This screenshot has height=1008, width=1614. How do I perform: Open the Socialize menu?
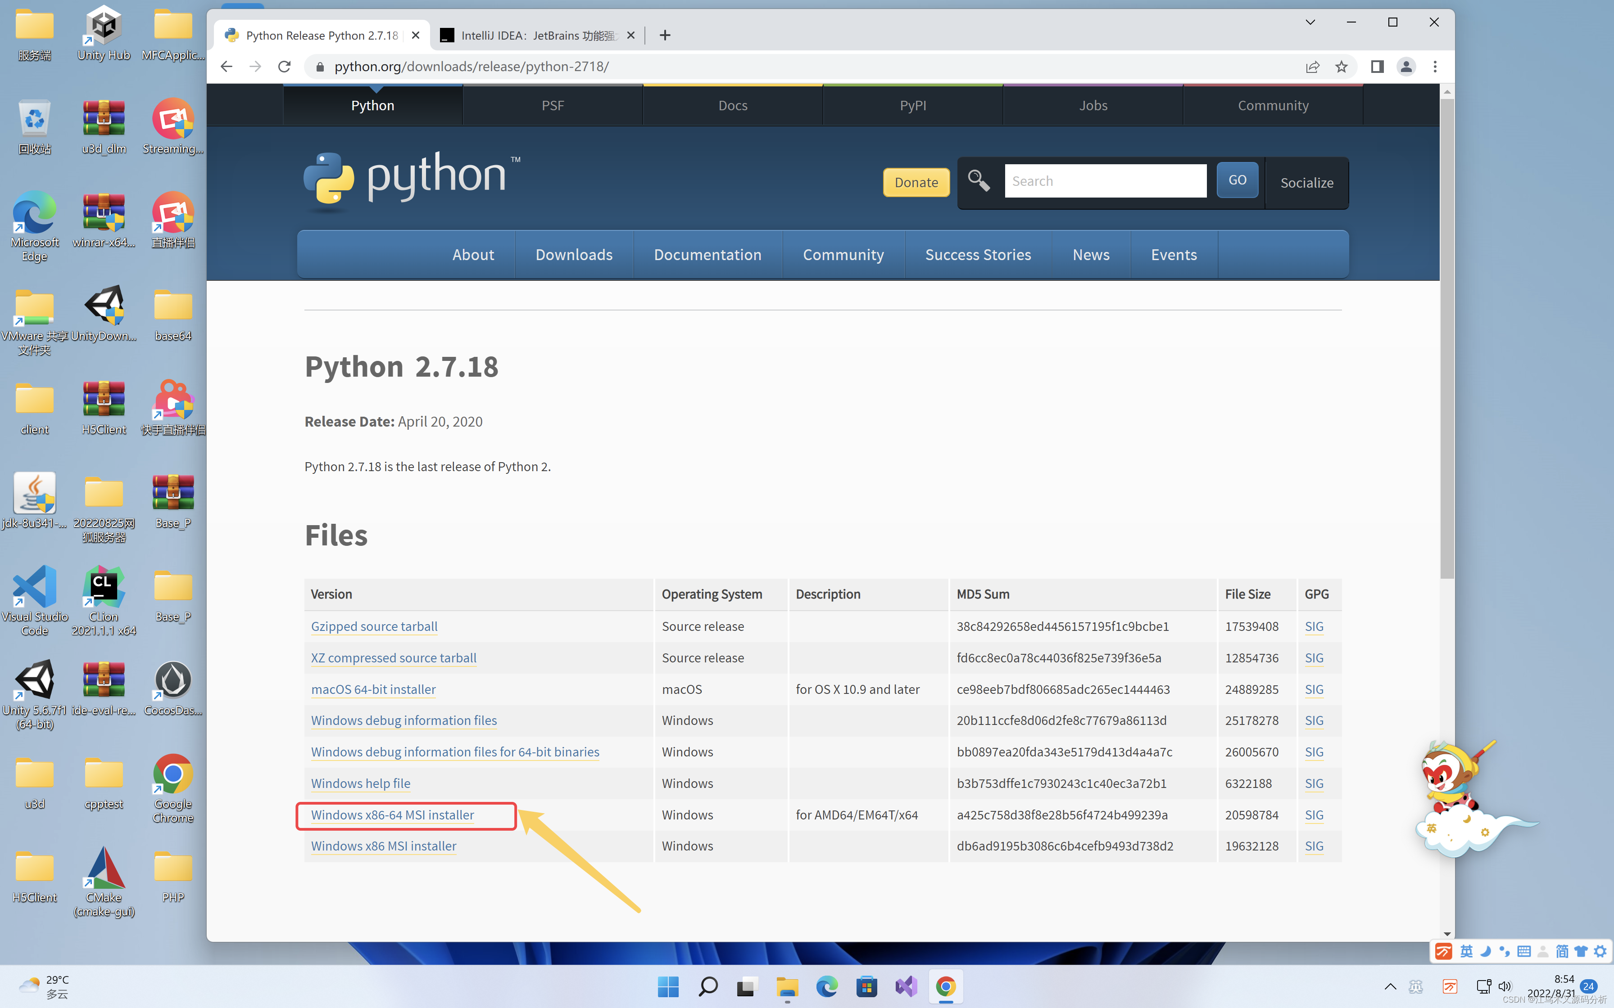click(1306, 183)
